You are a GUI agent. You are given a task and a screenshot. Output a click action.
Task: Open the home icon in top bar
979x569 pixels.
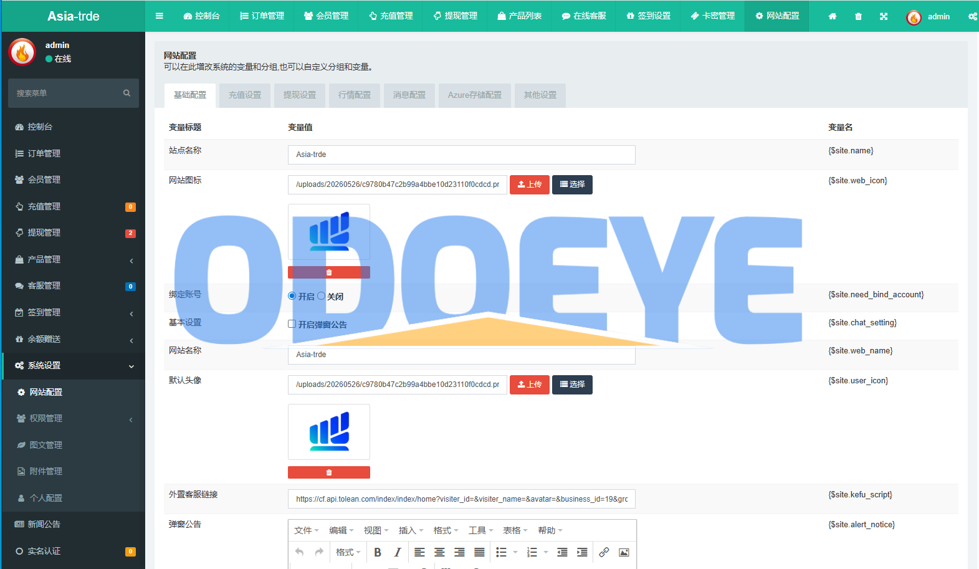[x=833, y=16]
